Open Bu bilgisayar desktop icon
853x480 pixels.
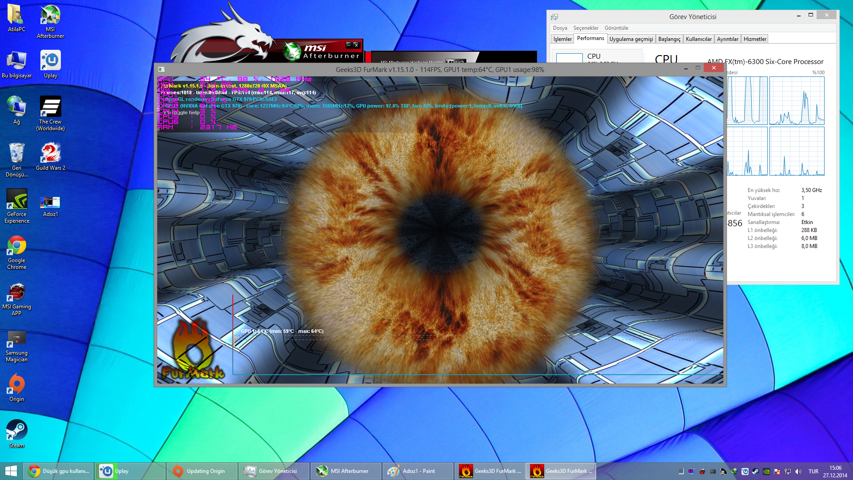coord(16,64)
